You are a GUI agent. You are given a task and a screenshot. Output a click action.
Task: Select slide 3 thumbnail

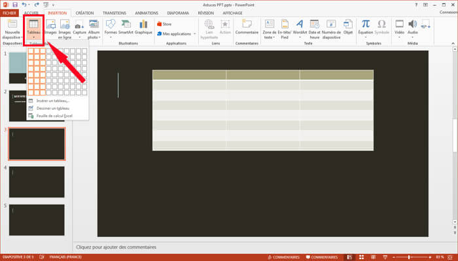(x=37, y=144)
